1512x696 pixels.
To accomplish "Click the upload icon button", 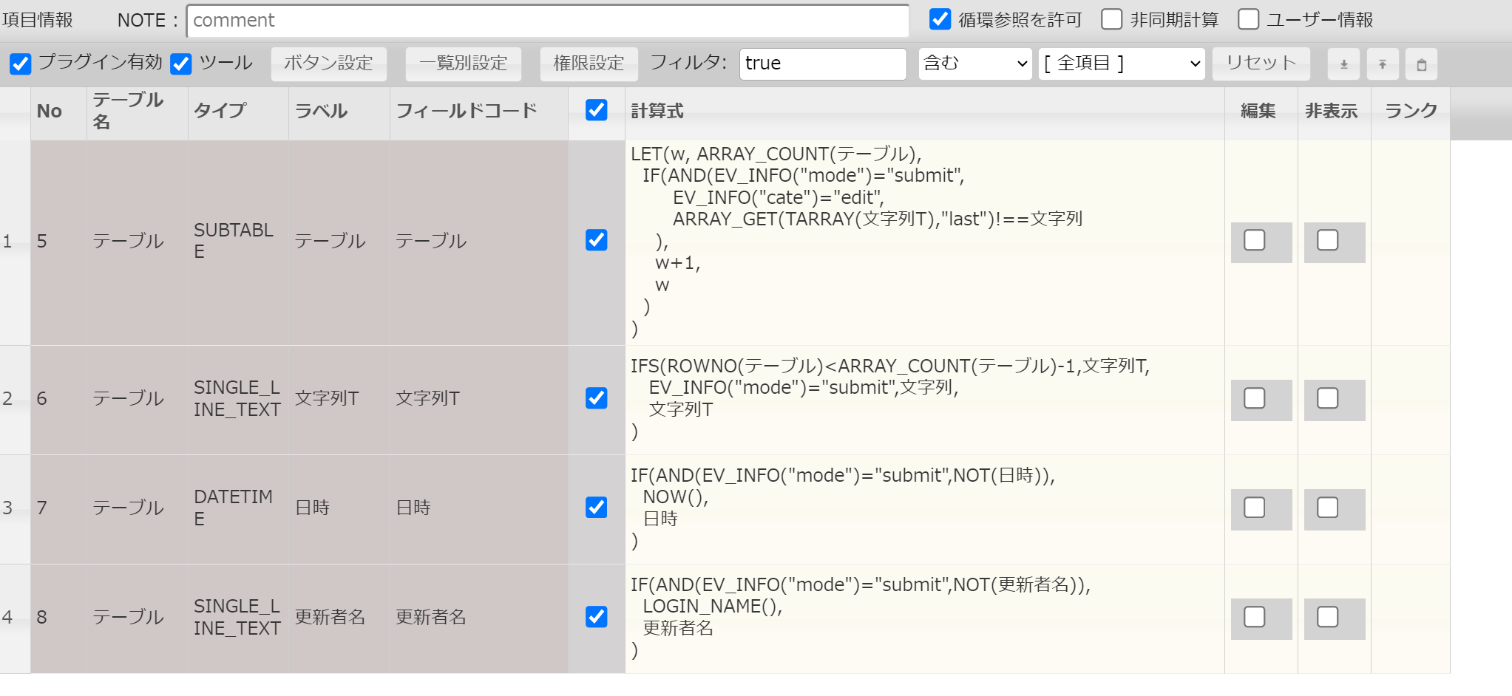I will (x=1382, y=64).
